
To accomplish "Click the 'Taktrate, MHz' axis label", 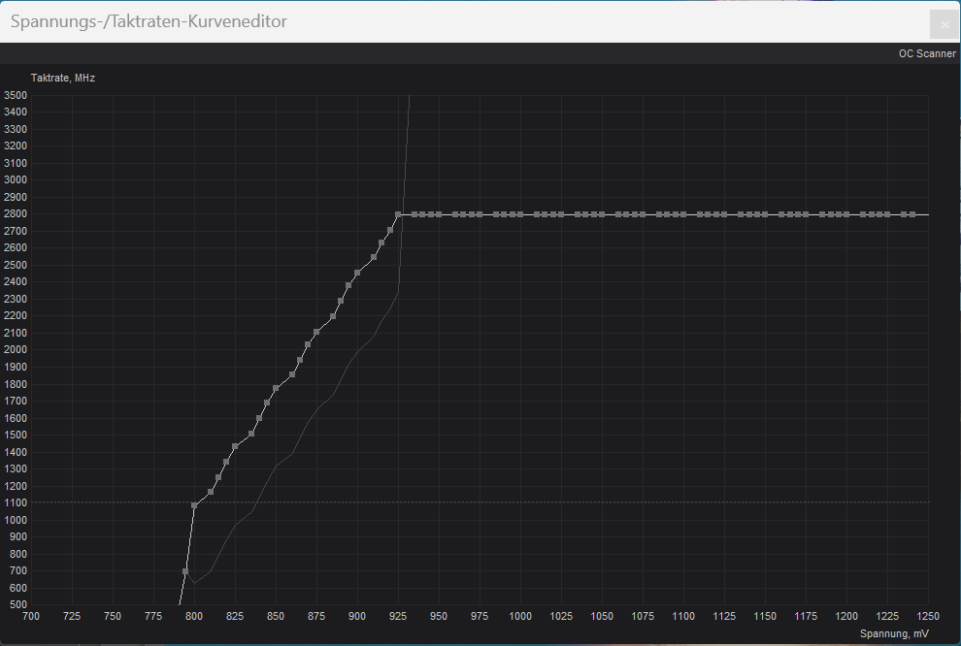I will [62, 78].
